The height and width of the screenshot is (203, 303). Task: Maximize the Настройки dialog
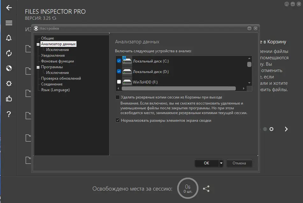pos(249,28)
